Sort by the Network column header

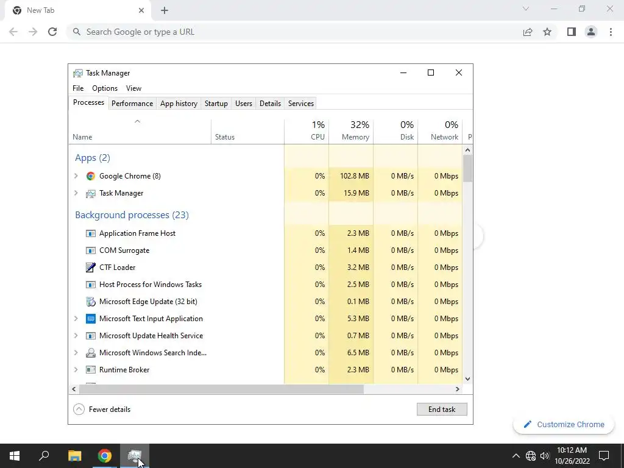440,130
